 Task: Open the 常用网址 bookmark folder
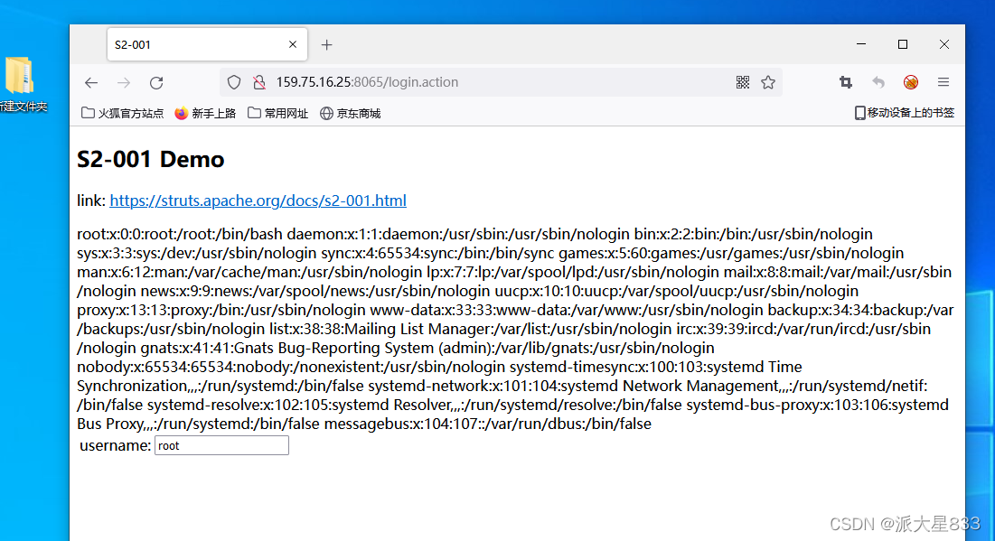pyautogui.click(x=278, y=114)
